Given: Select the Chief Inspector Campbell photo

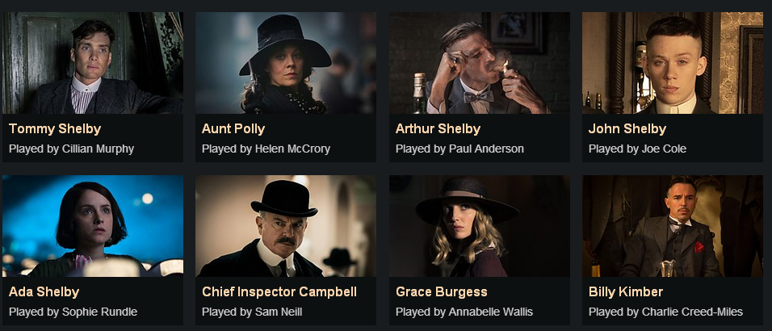Looking at the screenshot, I should 286,226.
